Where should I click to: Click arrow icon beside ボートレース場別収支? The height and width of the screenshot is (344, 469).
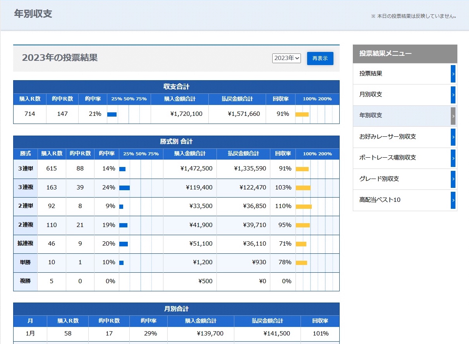tap(453, 158)
